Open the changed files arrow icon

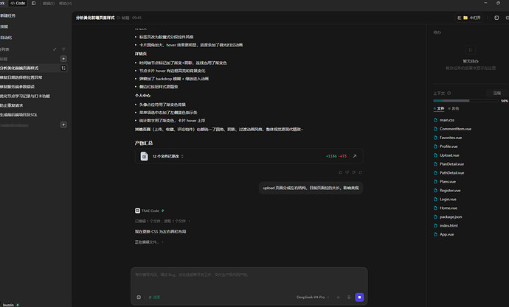(355, 156)
